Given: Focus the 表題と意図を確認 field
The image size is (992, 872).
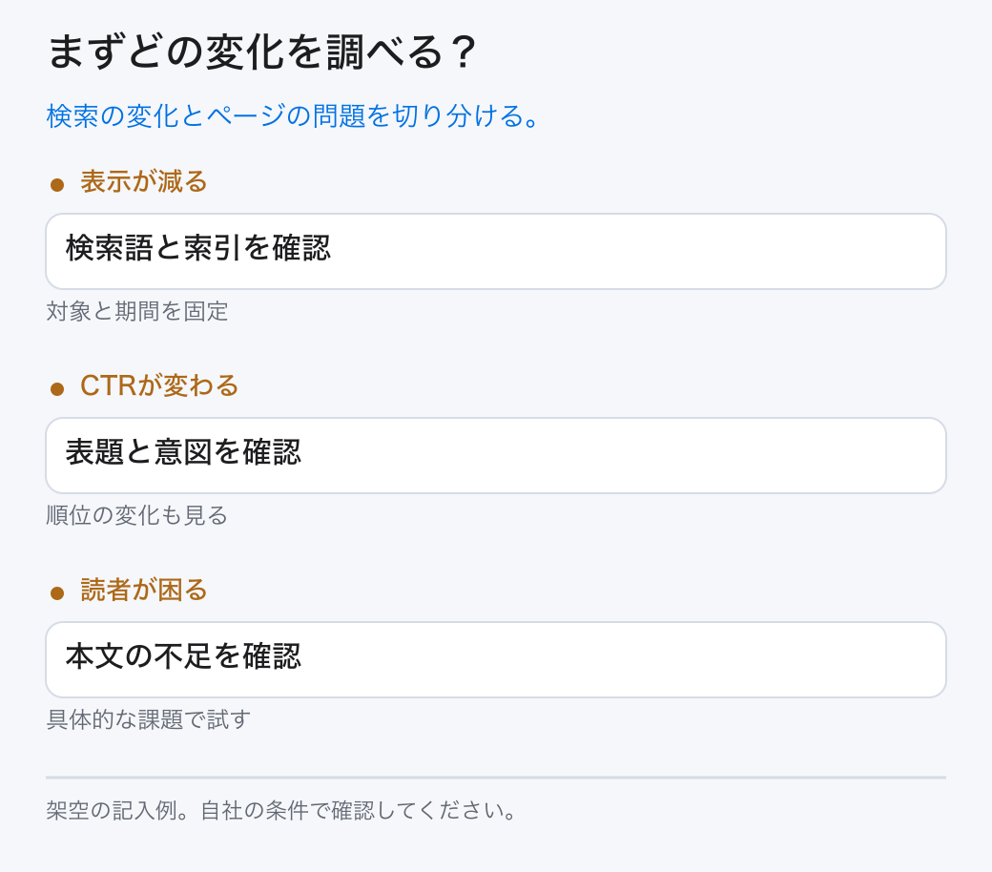Looking at the screenshot, I should tap(496, 456).
